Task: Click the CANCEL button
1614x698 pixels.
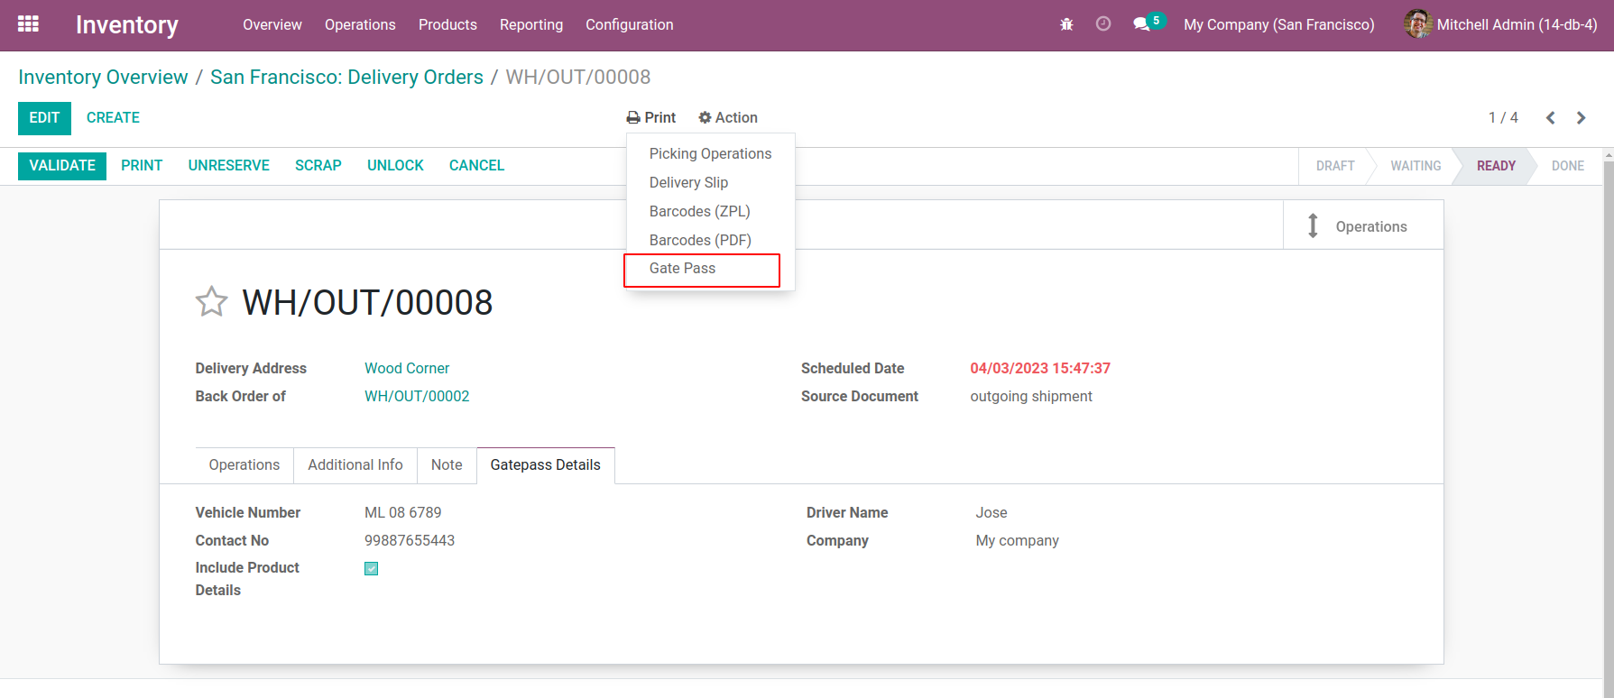Action: pyautogui.click(x=476, y=166)
